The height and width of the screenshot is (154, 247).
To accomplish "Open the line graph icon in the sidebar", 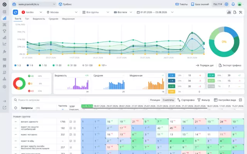I will coord(4,44).
